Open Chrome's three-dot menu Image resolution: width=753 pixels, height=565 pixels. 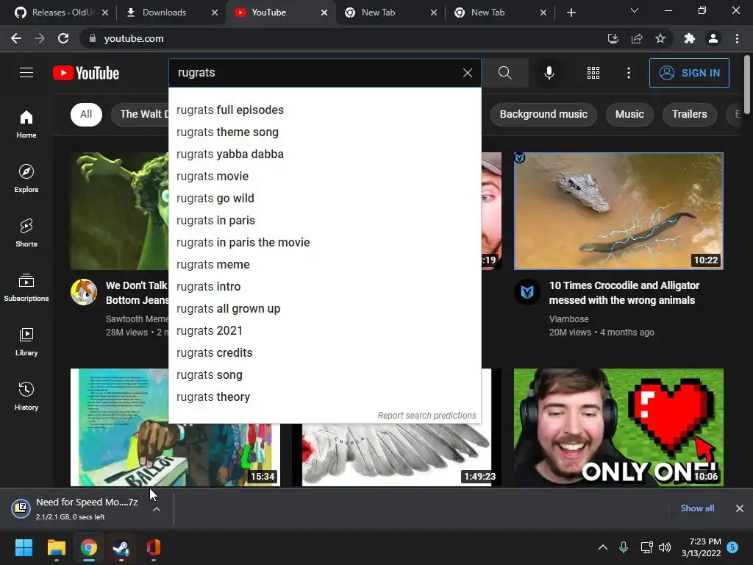tap(737, 38)
